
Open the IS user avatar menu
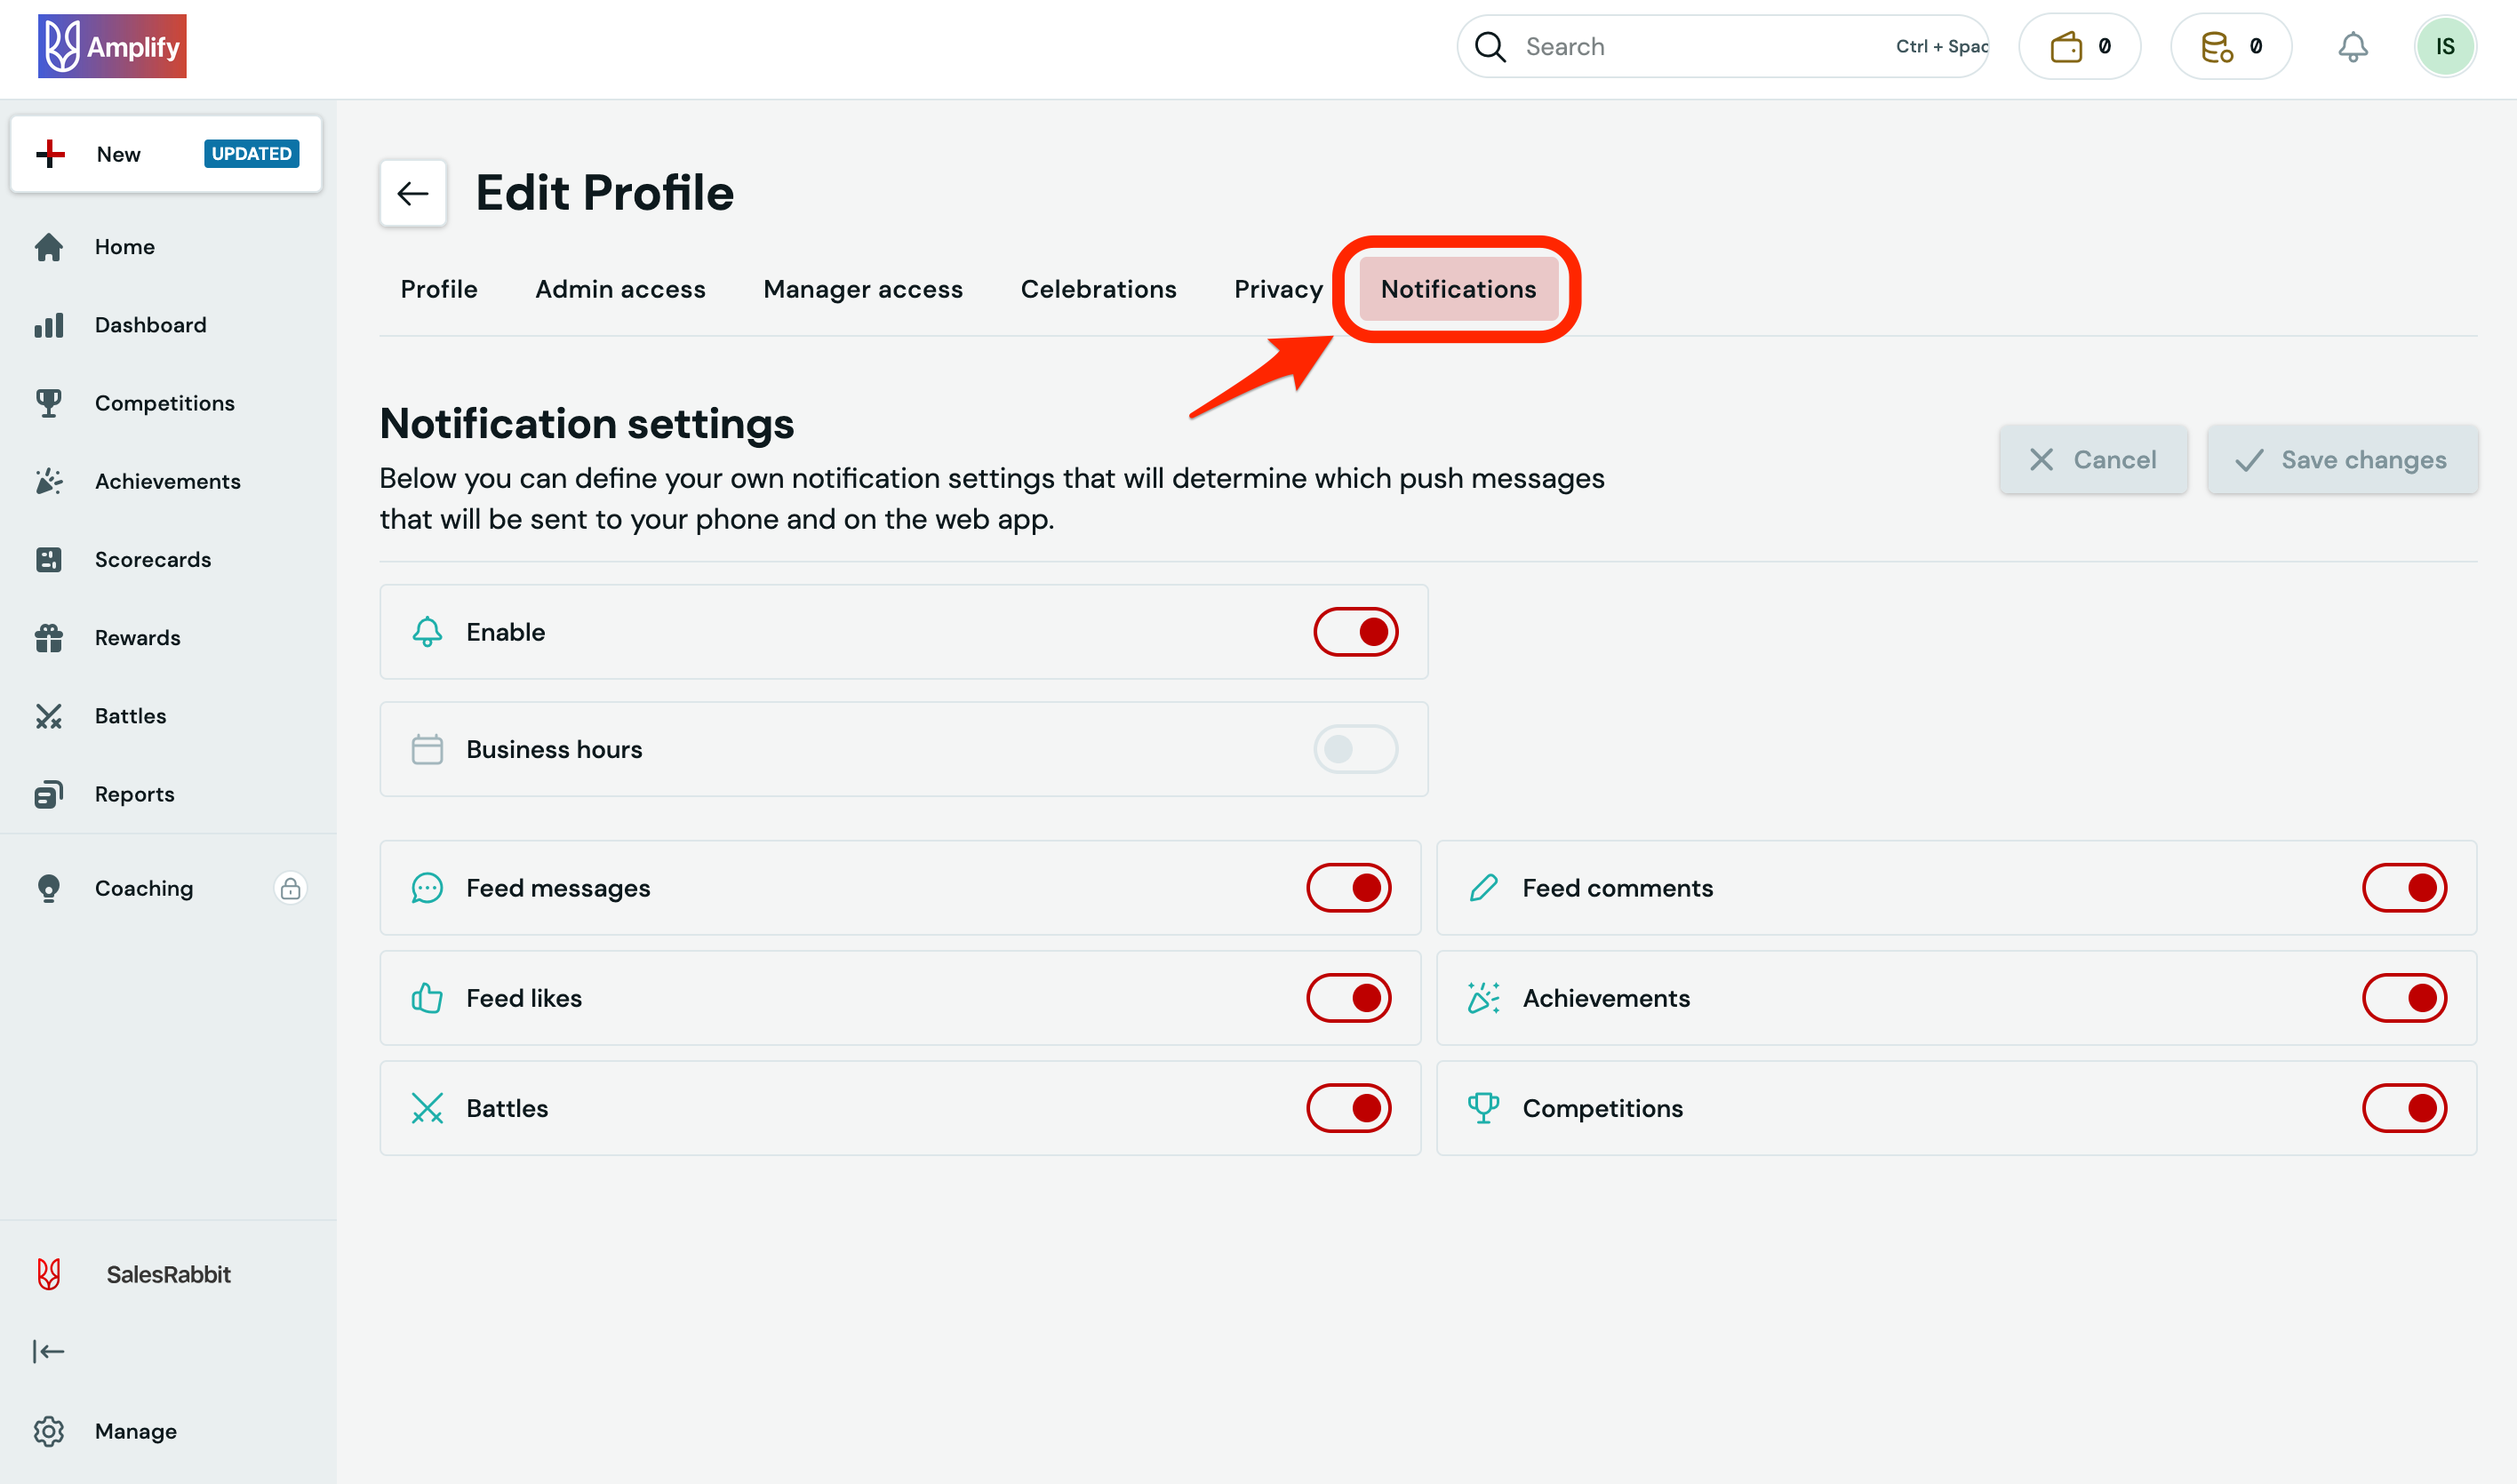coord(2444,47)
